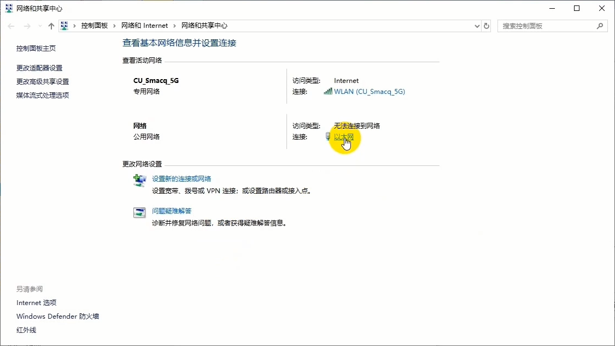Select the CU_Smacq_5G network name text
The width and height of the screenshot is (615, 346).
point(156,81)
